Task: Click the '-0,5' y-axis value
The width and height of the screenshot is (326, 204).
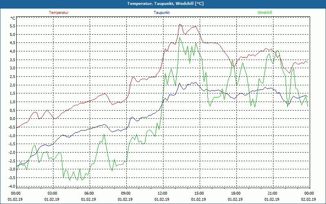Action: pos(12,127)
